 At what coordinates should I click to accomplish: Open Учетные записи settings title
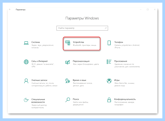39,80
